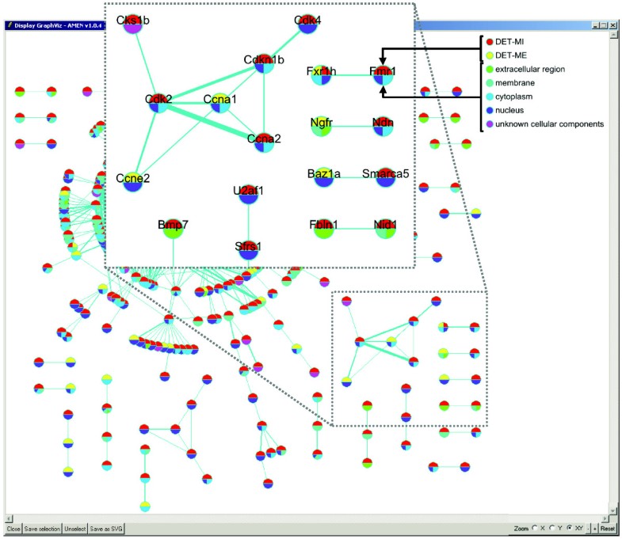Click the green extracellular region legend dot
This screenshot has height=539, width=622.
click(490, 70)
